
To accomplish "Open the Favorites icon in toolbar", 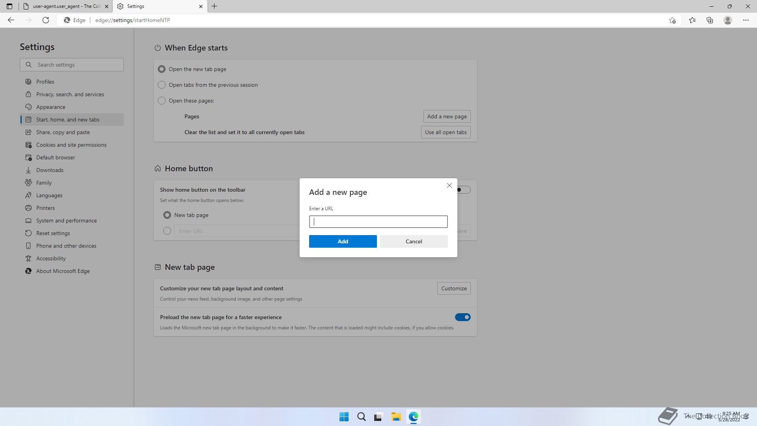I will coord(692,20).
